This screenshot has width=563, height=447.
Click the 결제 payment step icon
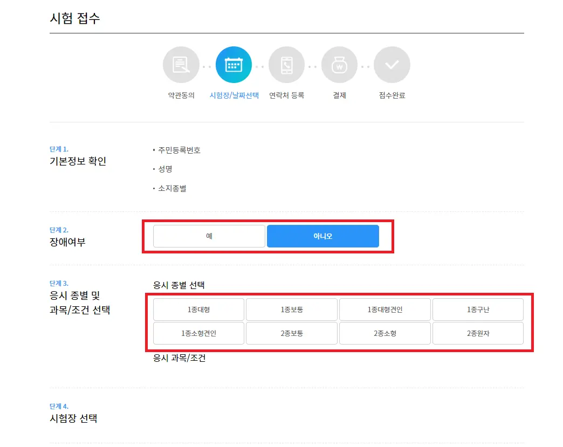click(x=339, y=64)
